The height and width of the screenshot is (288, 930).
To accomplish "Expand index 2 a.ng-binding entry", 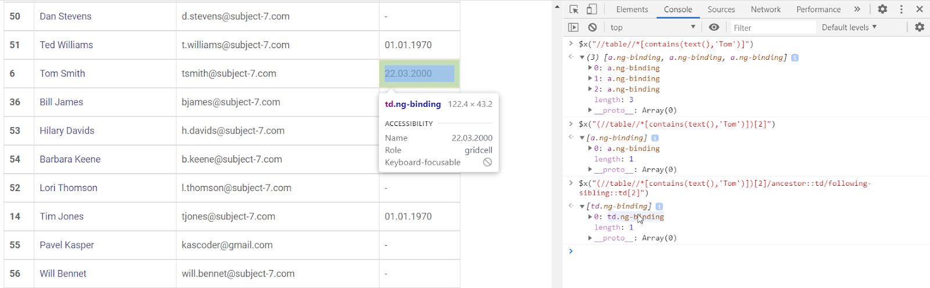I will point(590,89).
